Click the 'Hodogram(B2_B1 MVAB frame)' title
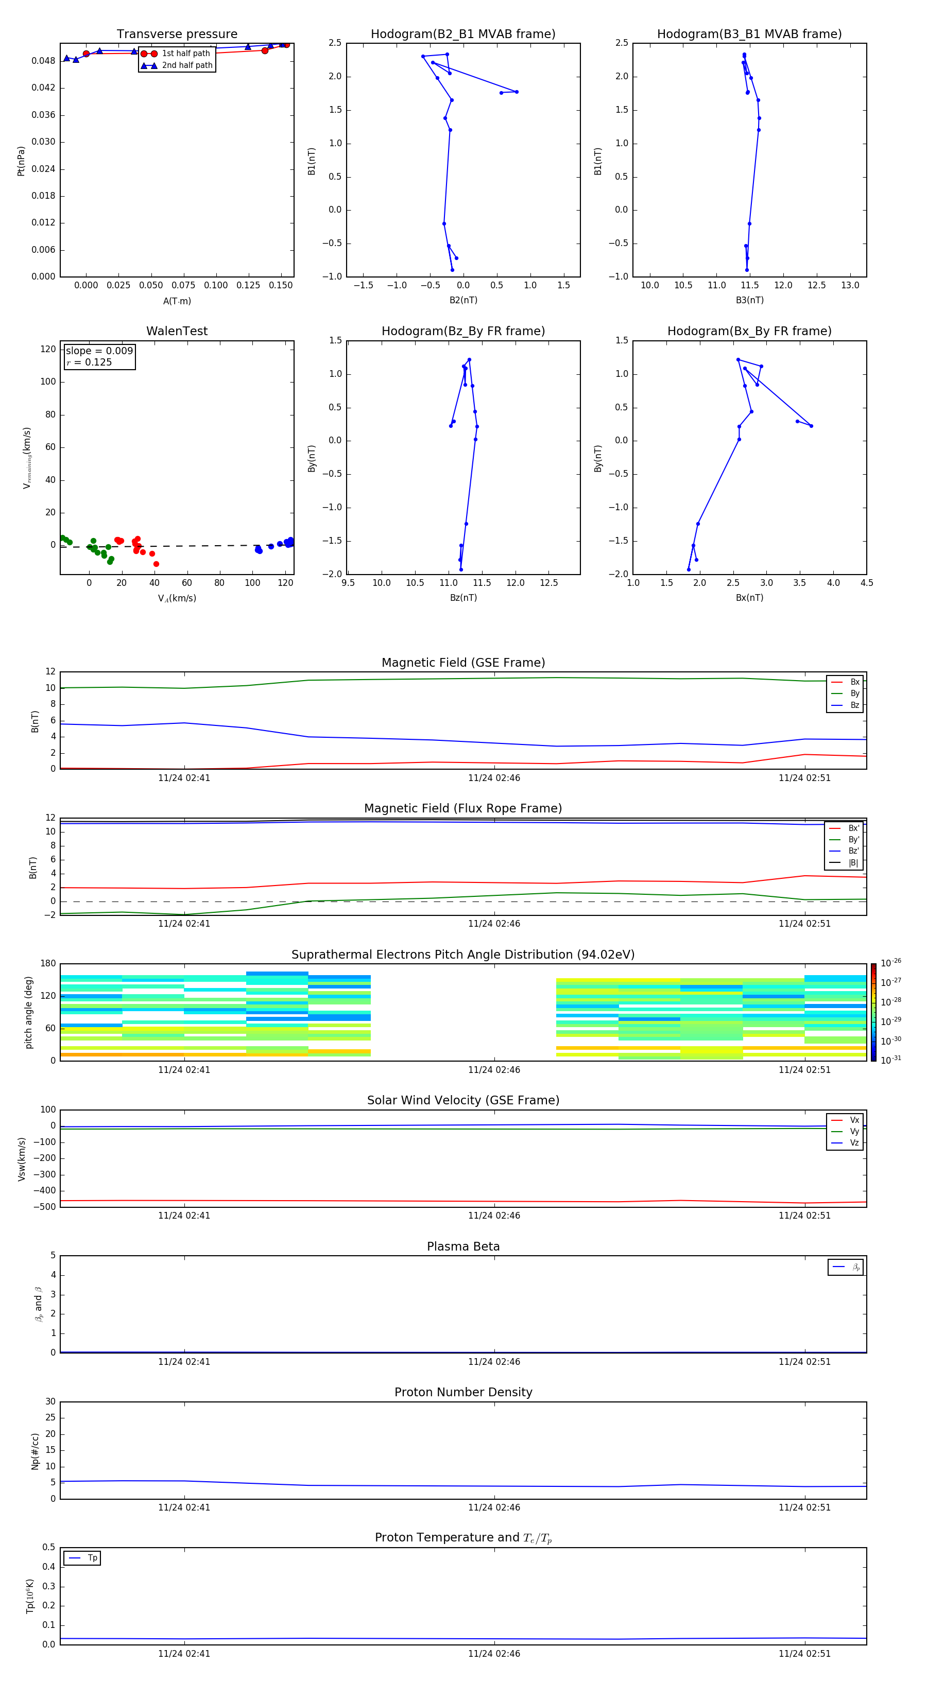 point(463,33)
